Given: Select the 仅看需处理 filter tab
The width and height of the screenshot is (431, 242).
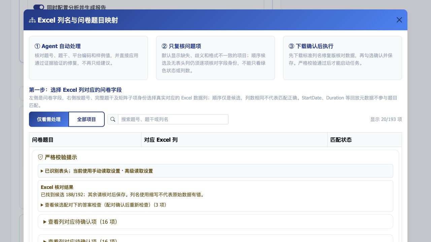Looking at the screenshot, I should pos(49,119).
